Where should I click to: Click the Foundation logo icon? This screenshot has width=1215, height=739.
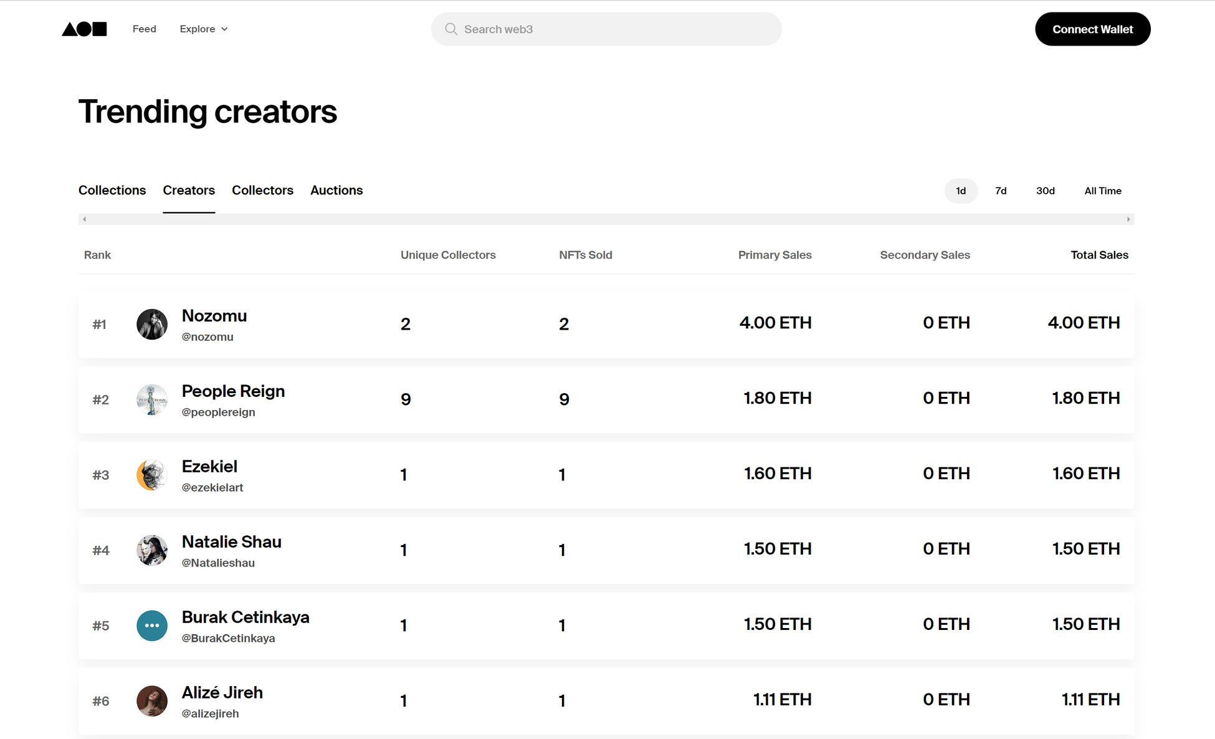click(84, 29)
